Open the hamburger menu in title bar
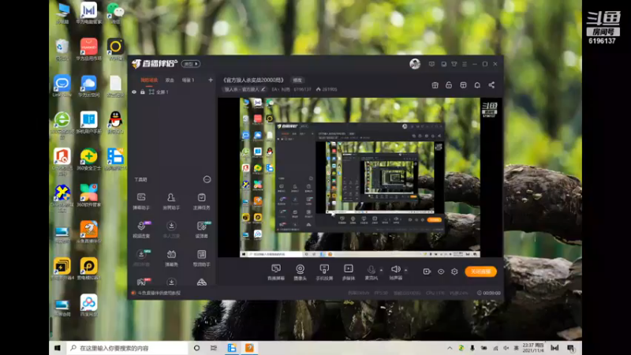This screenshot has height=355, width=631. (465, 64)
